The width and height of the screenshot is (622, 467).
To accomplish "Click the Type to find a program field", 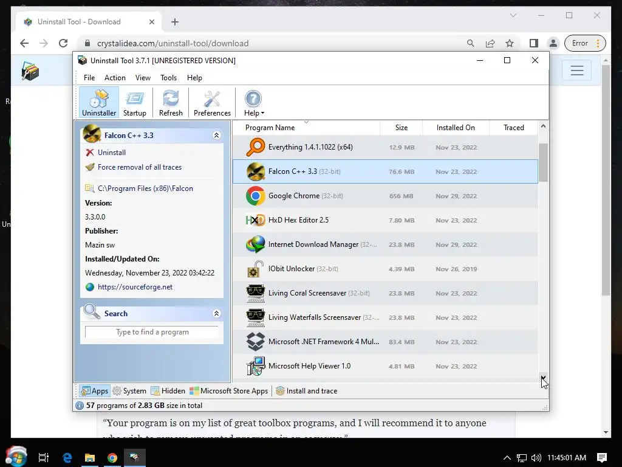I will [x=152, y=332].
